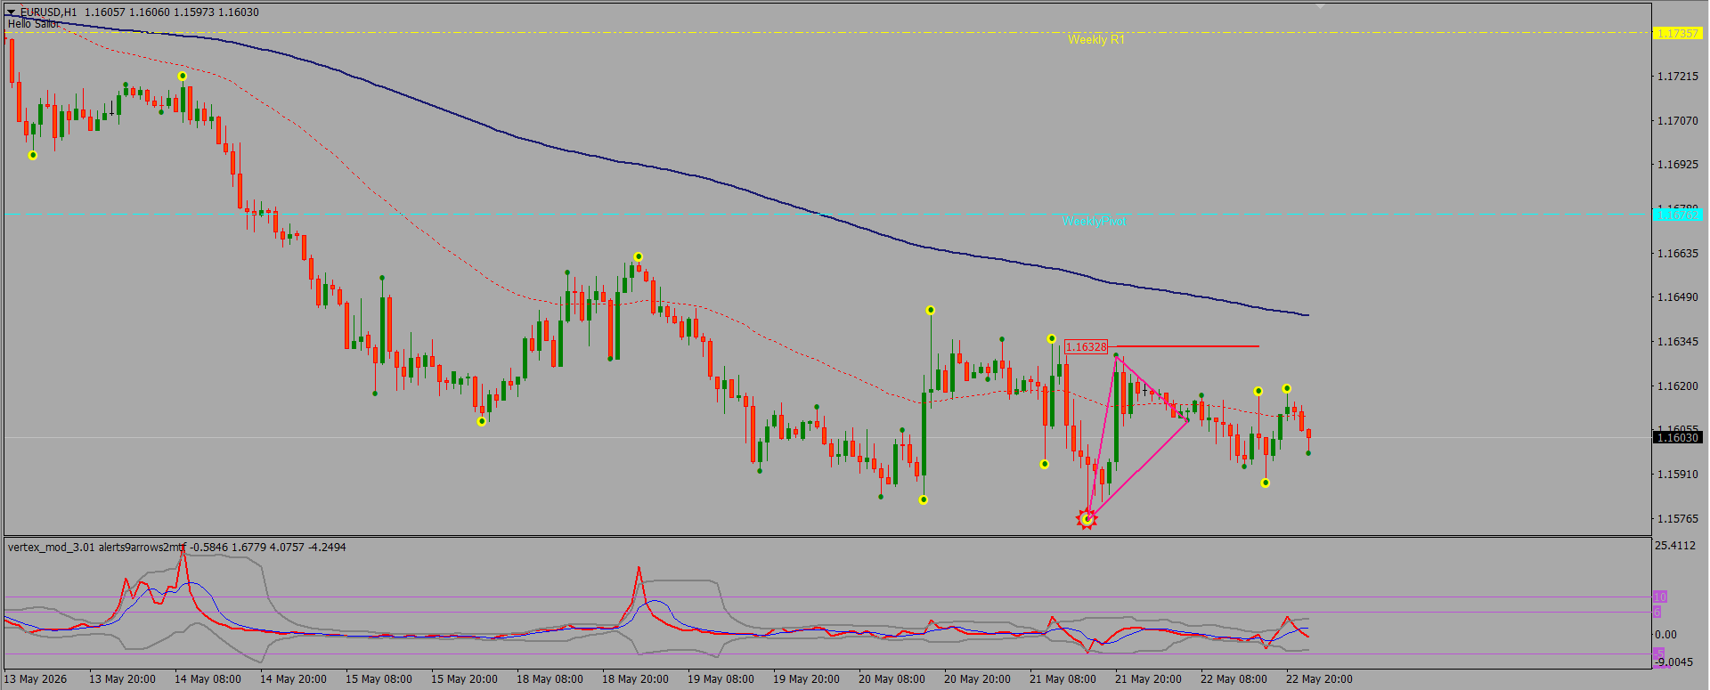Click the '13 May 2026' time axis label

pyautogui.click(x=36, y=679)
